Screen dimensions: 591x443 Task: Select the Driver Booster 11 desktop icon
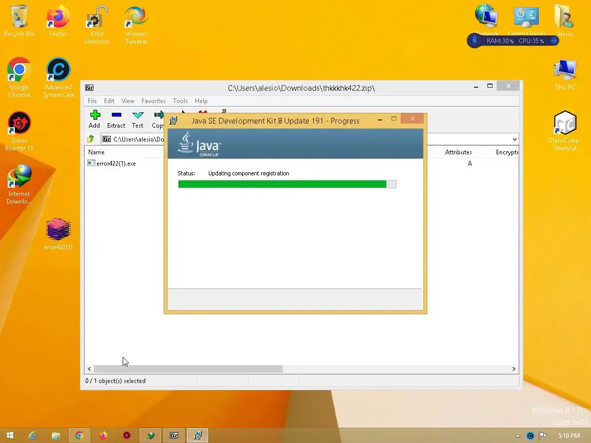click(19, 131)
